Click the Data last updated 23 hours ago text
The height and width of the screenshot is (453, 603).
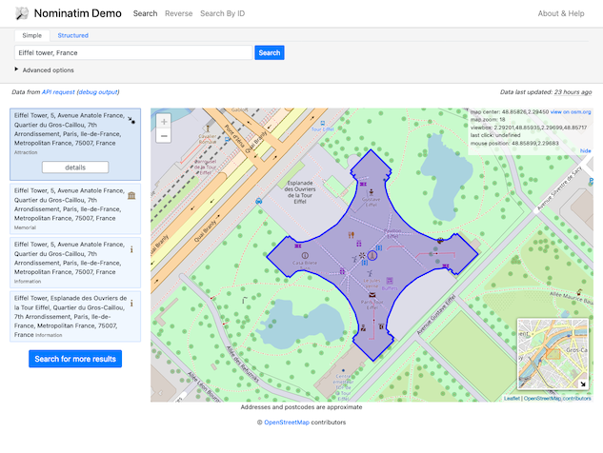click(546, 92)
